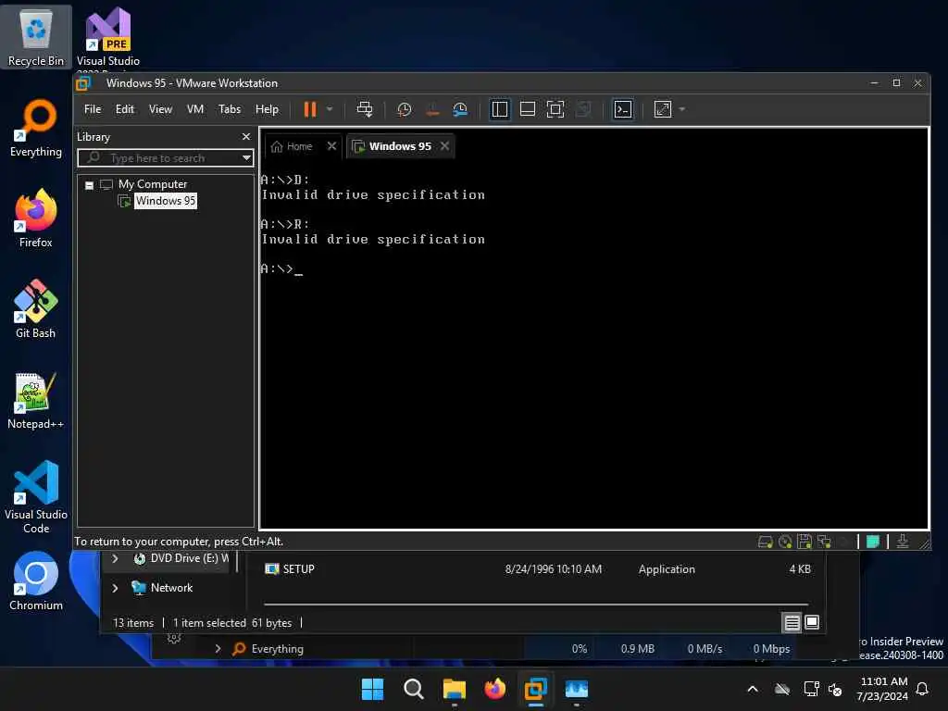The width and height of the screenshot is (948, 711).
Task: Click the Task Manager settings gear
Action: pyautogui.click(x=174, y=639)
